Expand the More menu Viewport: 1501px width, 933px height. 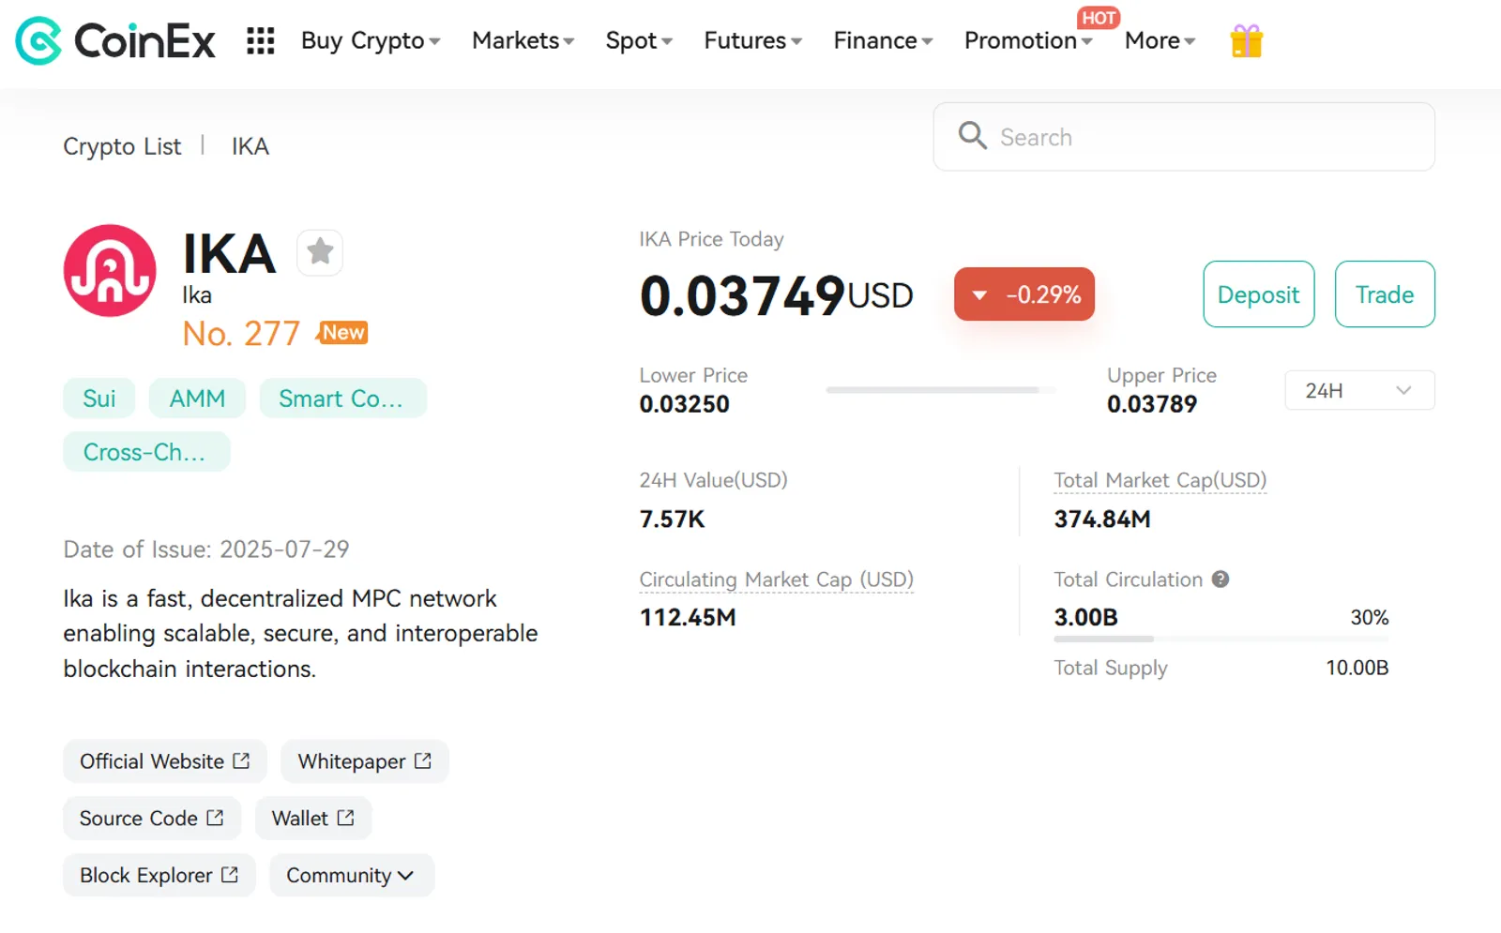tap(1160, 41)
